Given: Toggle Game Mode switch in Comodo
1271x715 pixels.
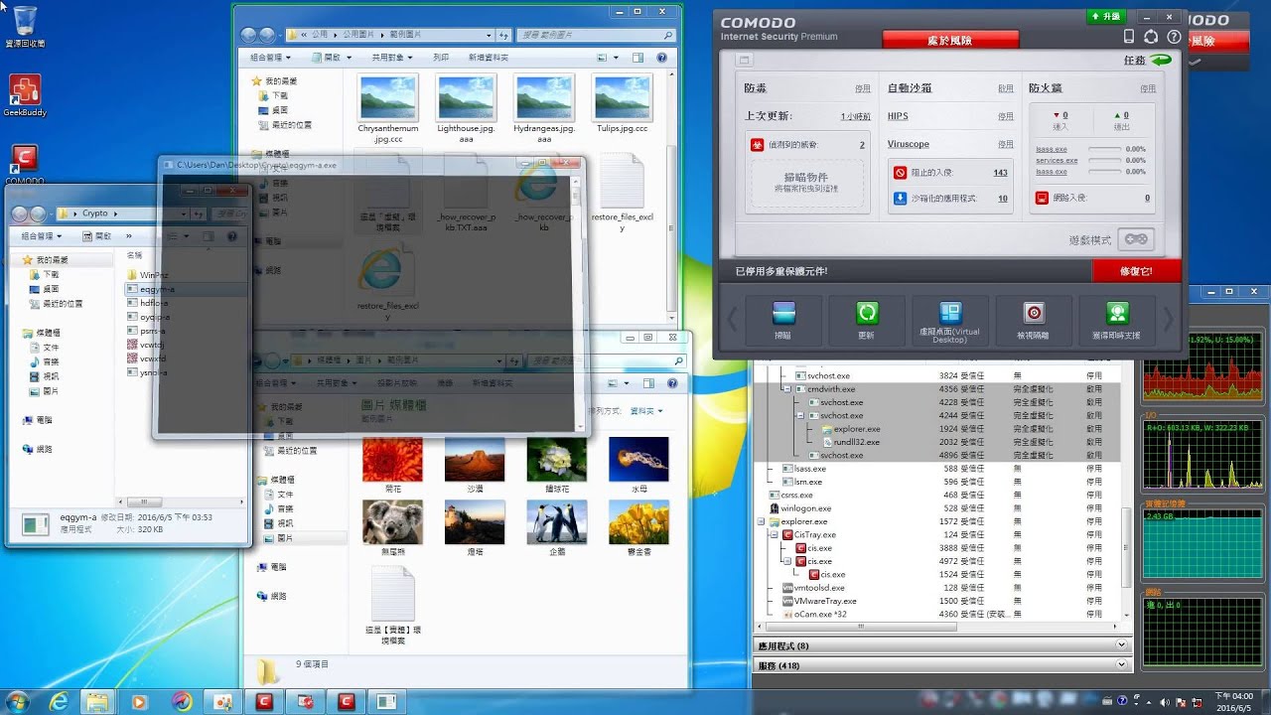Looking at the screenshot, I should coord(1135,239).
